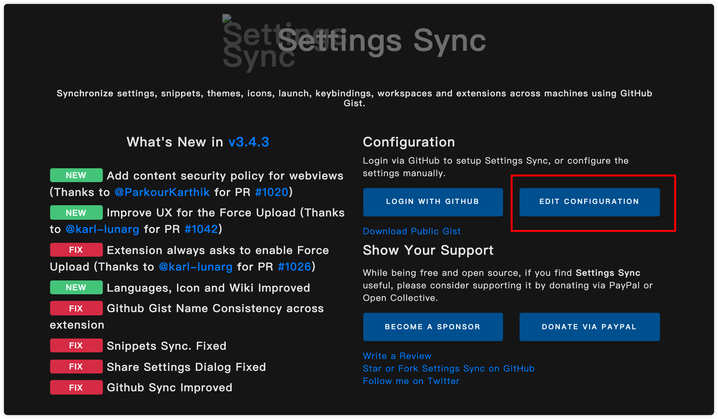718x419 pixels.
Task: Click the FIX badge for Force Upload extension fix
Action: [x=76, y=250]
